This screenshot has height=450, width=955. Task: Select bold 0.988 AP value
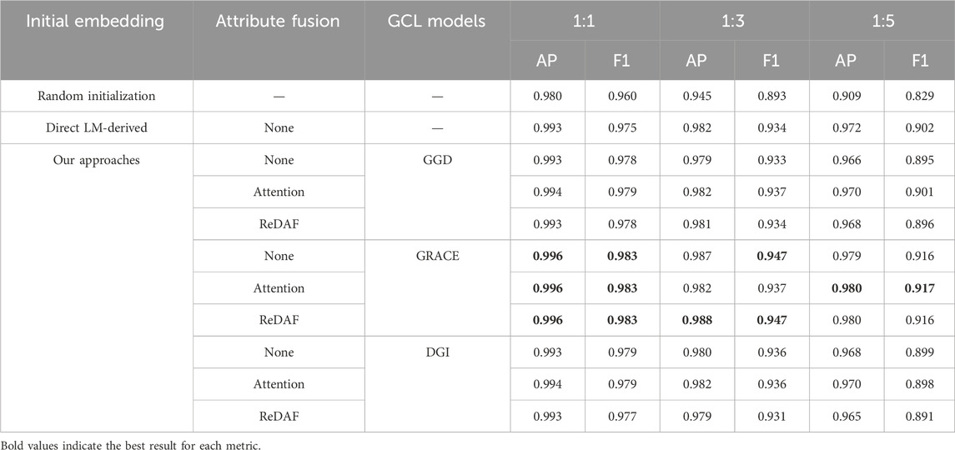(696, 320)
